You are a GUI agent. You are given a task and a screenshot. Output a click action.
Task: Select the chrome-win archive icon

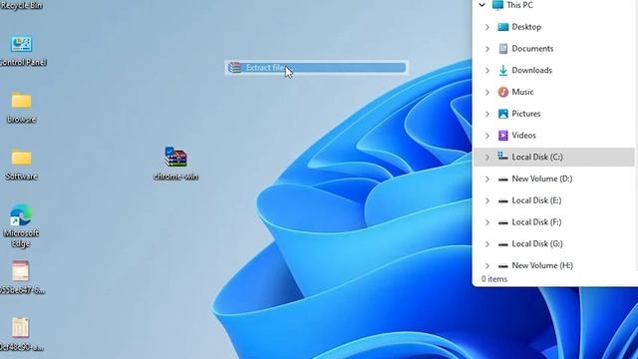click(175, 157)
